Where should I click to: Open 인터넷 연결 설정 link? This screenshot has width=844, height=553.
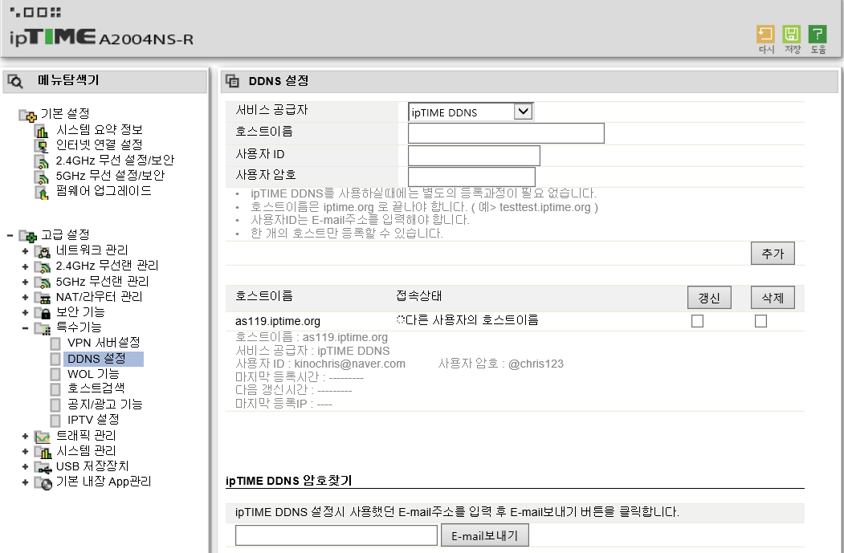99,144
